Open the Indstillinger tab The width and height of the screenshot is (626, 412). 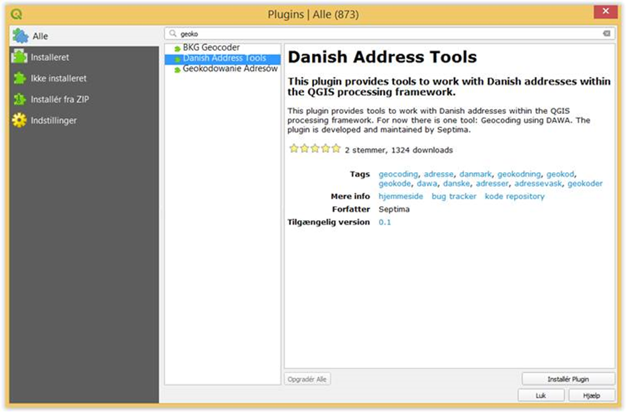pyautogui.click(x=84, y=120)
